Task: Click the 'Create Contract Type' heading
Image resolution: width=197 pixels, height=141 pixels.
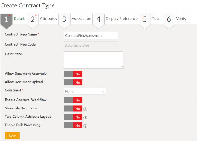Action: [28, 5]
